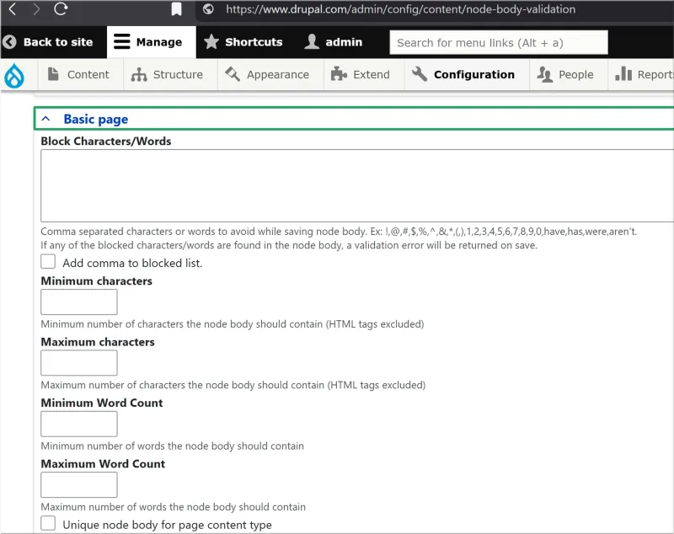Click 'Maximum number of words' description
The width and height of the screenshot is (674, 534).
(x=174, y=507)
